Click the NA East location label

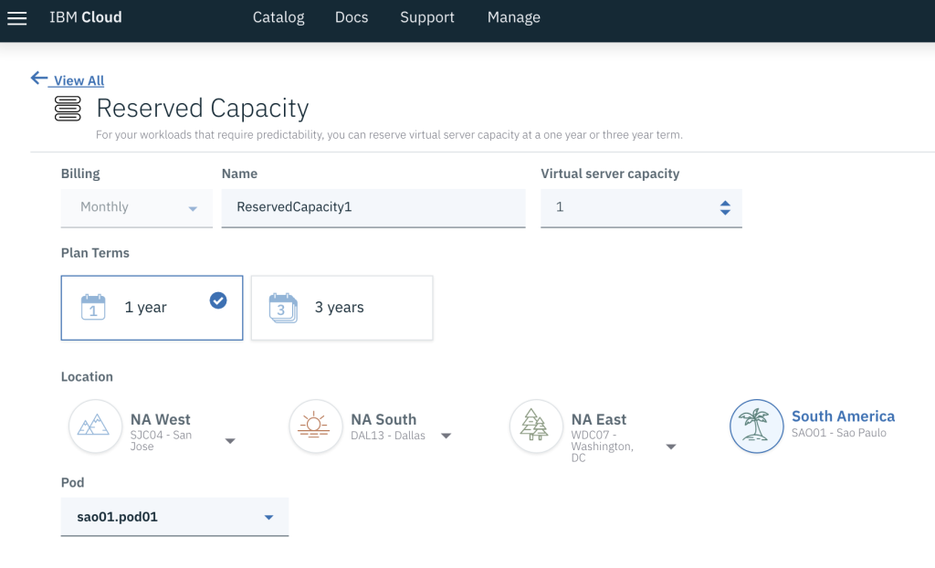[x=599, y=419]
